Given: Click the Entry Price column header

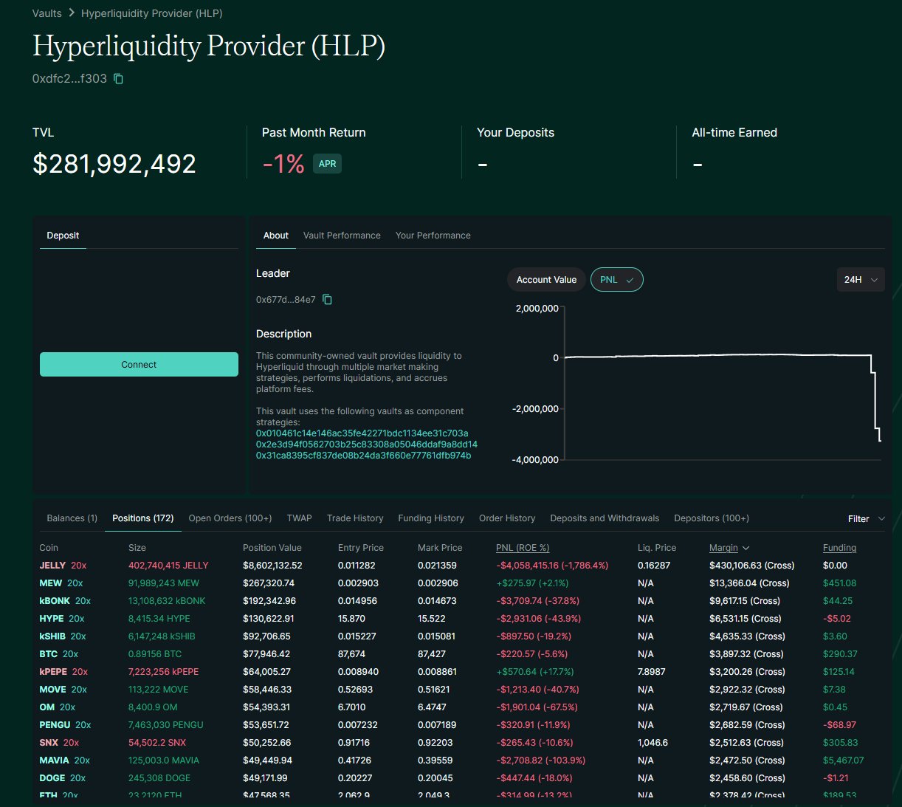Looking at the screenshot, I should coord(361,548).
